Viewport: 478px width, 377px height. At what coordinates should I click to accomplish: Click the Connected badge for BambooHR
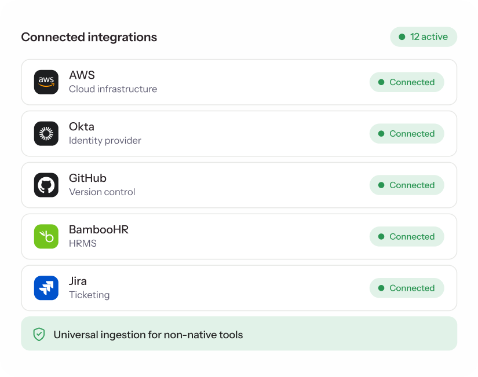[x=407, y=236]
